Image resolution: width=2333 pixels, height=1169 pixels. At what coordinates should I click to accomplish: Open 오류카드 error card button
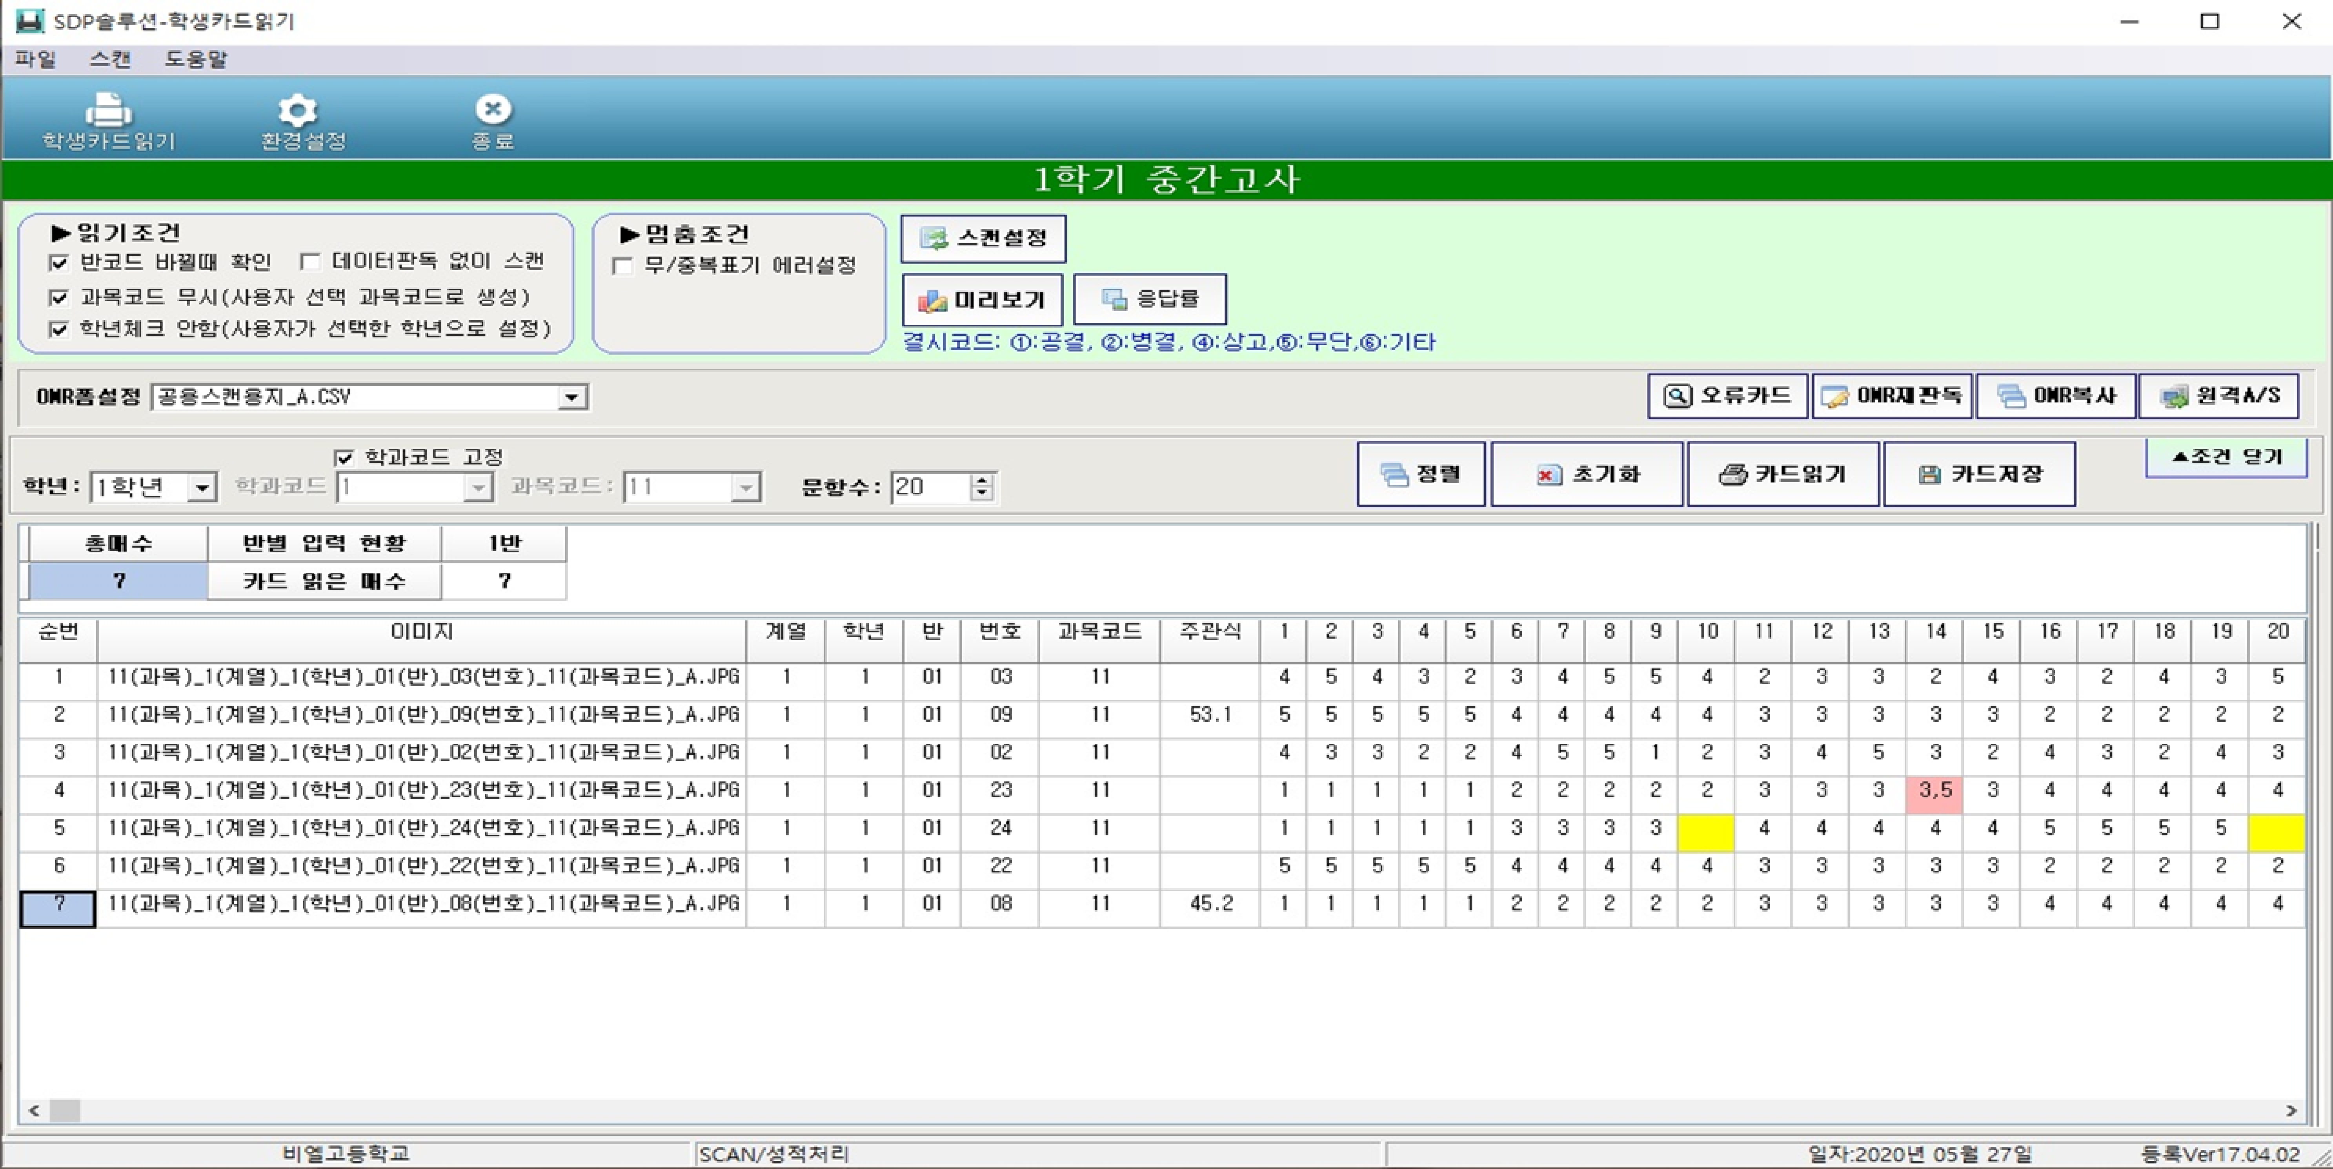pos(1728,396)
